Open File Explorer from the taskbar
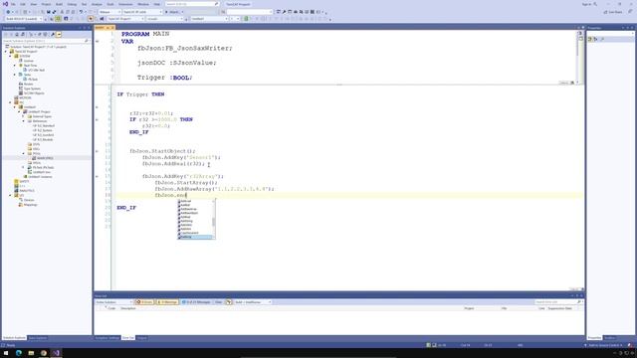This screenshot has width=637, height=358. (x=31, y=353)
